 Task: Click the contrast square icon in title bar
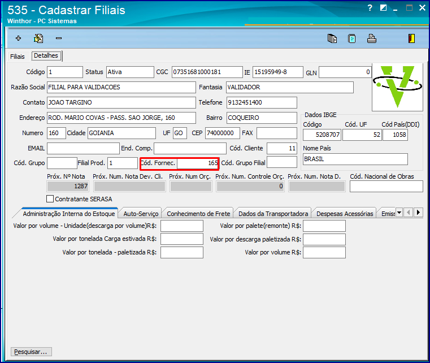[383, 8]
